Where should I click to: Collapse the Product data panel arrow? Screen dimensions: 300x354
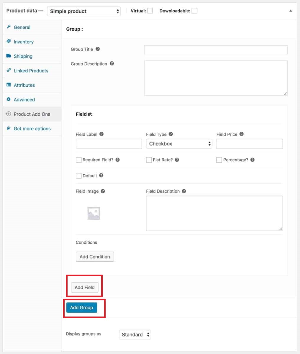[291, 11]
